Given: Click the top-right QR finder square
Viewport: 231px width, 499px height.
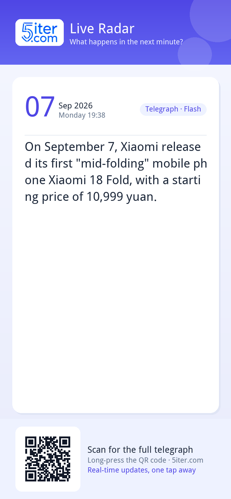Looking at the screenshot, I should 65,442.
